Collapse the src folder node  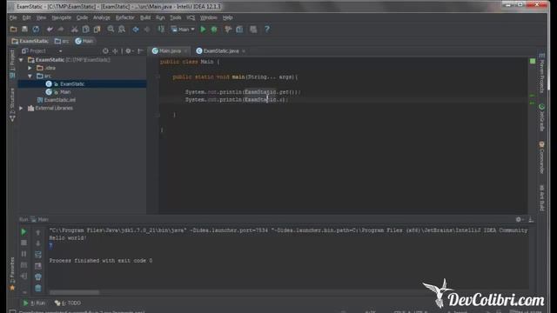[30, 76]
